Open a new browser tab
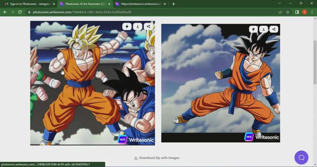The width and height of the screenshot is (317, 167). pyautogui.click(x=173, y=4)
